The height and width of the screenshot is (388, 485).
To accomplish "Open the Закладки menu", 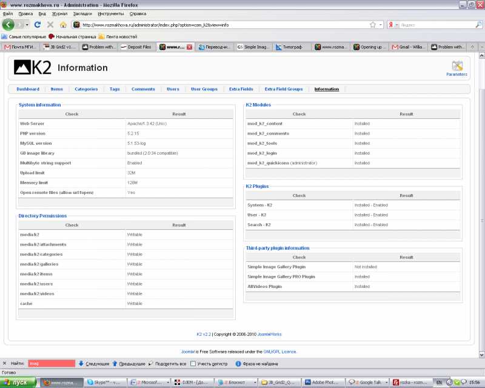I will pyautogui.click(x=82, y=13).
